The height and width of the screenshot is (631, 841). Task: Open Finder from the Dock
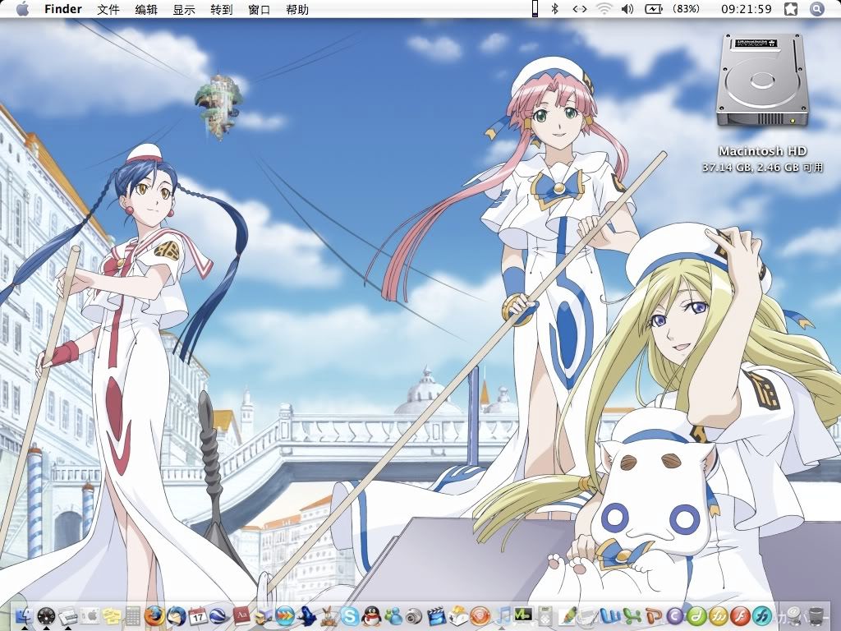coord(25,616)
